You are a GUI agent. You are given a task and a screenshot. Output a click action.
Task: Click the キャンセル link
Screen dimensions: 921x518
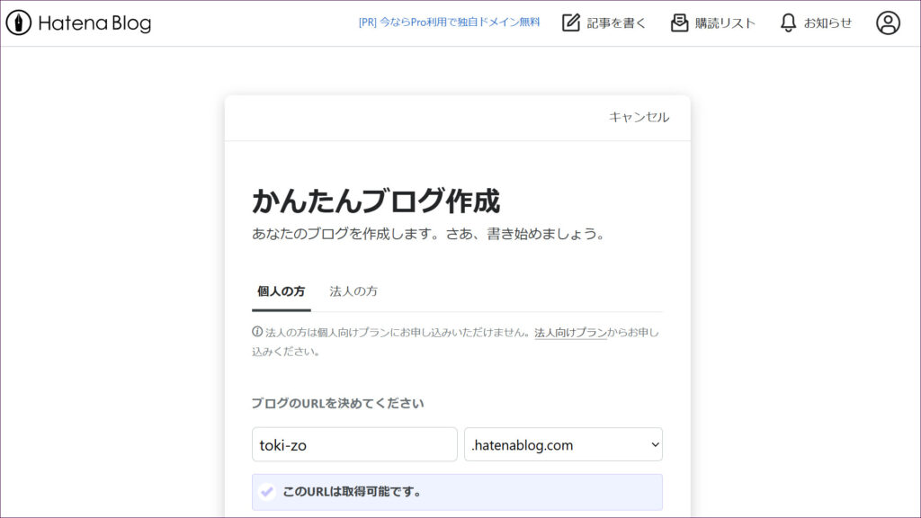pos(639,117)
